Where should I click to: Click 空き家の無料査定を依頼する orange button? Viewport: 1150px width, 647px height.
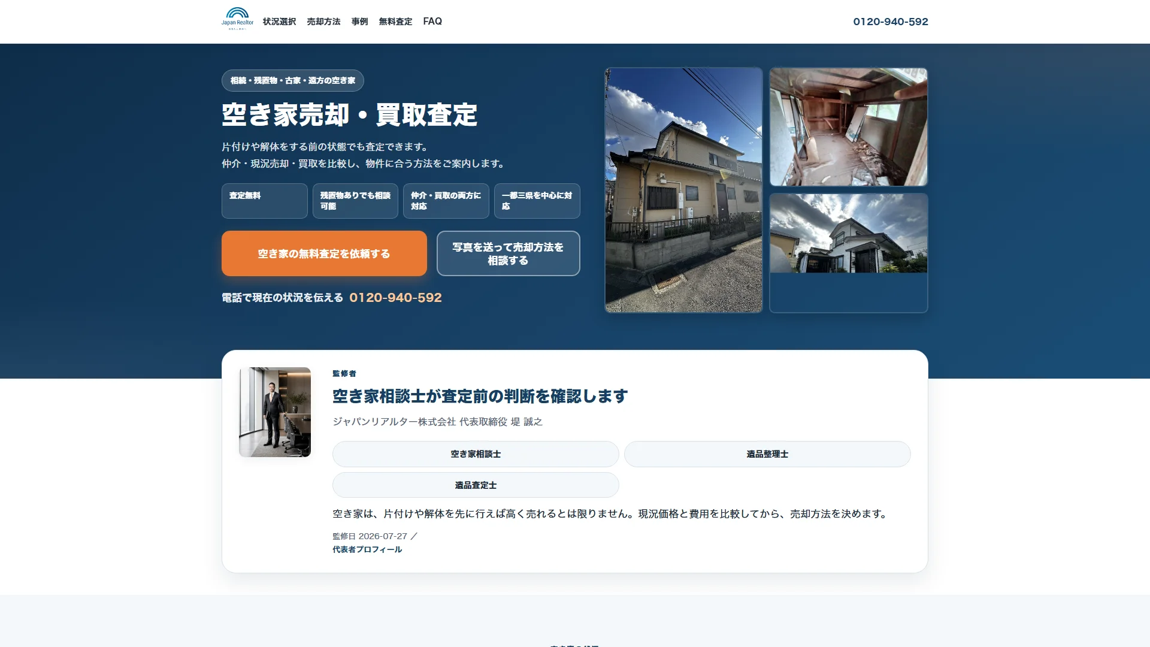pyautogui.click(x=324, y=253)
